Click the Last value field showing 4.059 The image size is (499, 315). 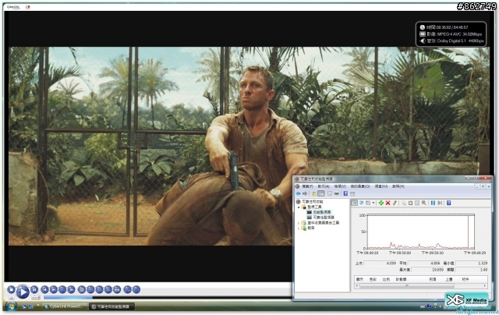click(380, 263)
